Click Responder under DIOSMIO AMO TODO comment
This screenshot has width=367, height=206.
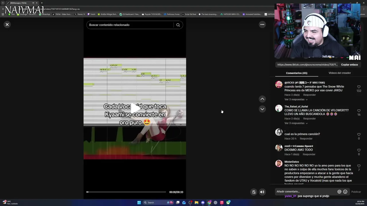(309, 154)
